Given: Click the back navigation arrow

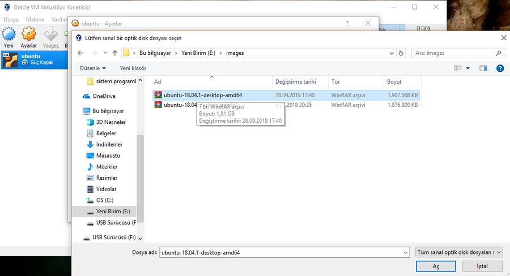Looking at the screenshot, I should point(80,53).
